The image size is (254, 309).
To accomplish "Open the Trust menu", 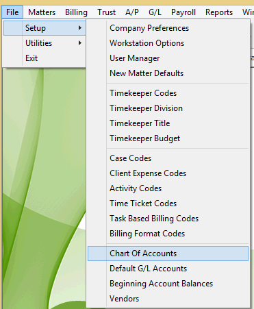I will click(x=106, y=12).
